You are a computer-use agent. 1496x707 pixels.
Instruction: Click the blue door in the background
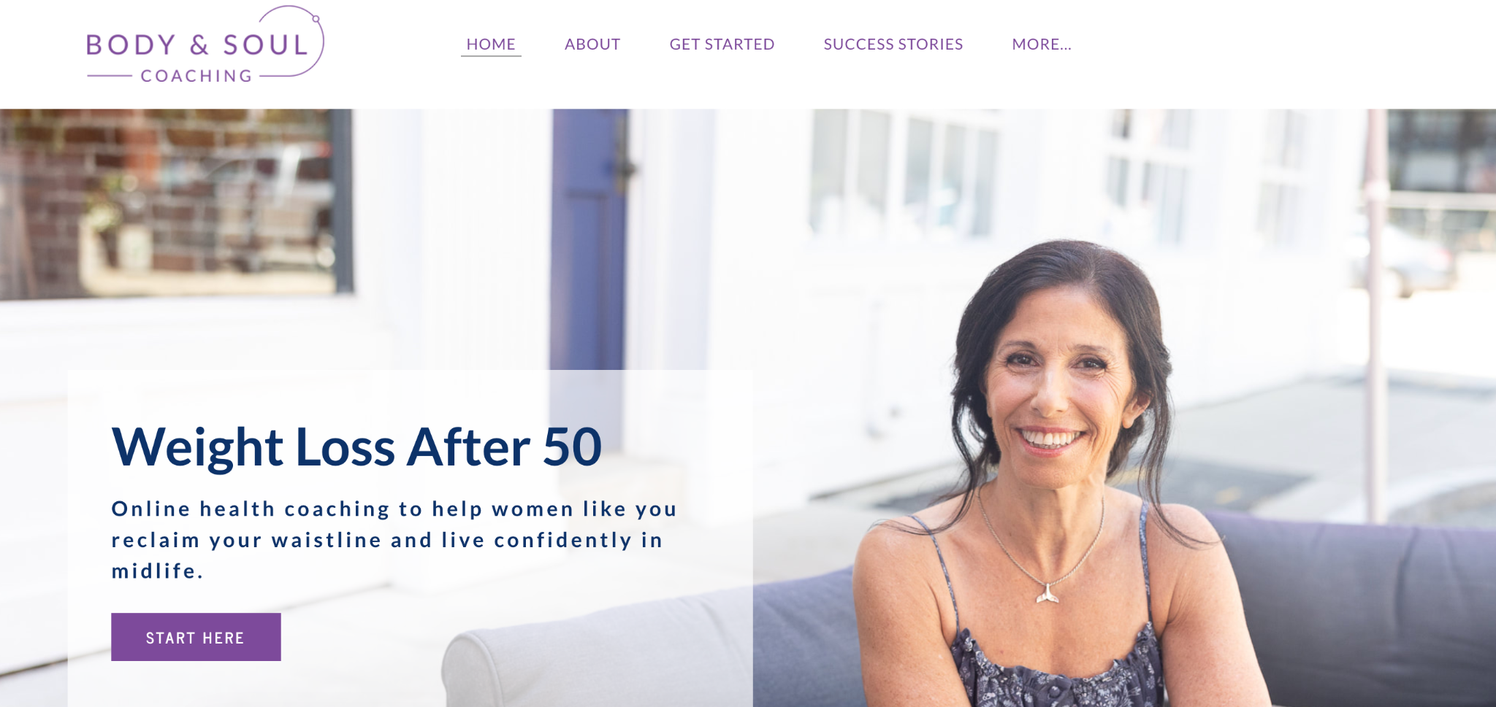[589, 239]
